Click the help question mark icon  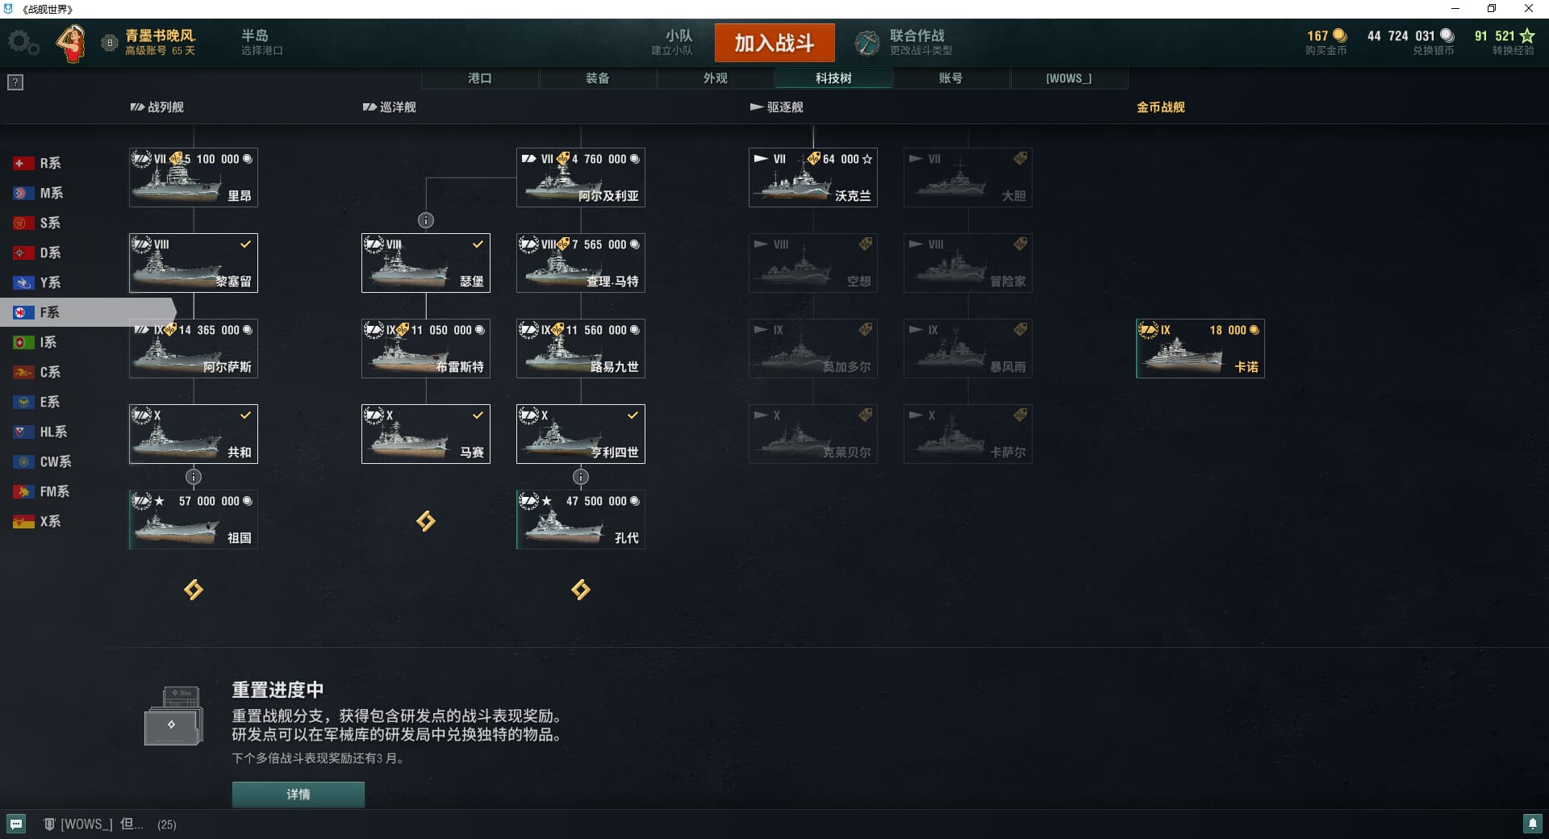click(x=15, y=82)
